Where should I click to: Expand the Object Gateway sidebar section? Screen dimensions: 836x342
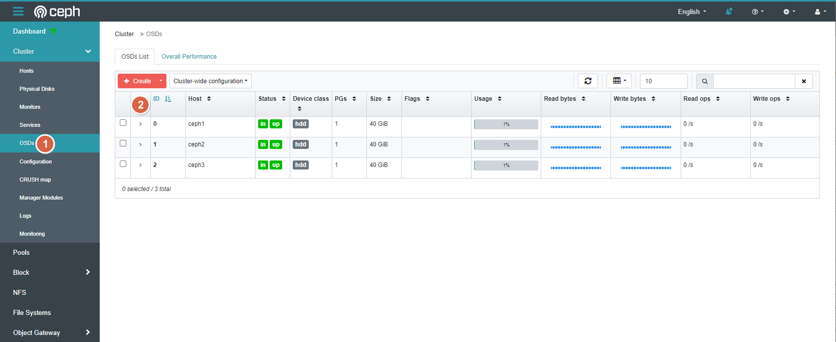(x=88, y=332)
